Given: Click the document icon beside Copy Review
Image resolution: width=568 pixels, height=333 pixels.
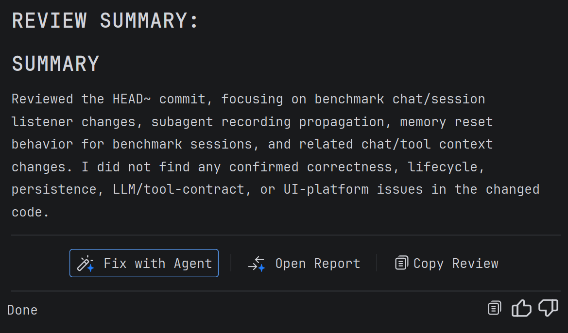Looking at the screenshot, I should [401, 263].
